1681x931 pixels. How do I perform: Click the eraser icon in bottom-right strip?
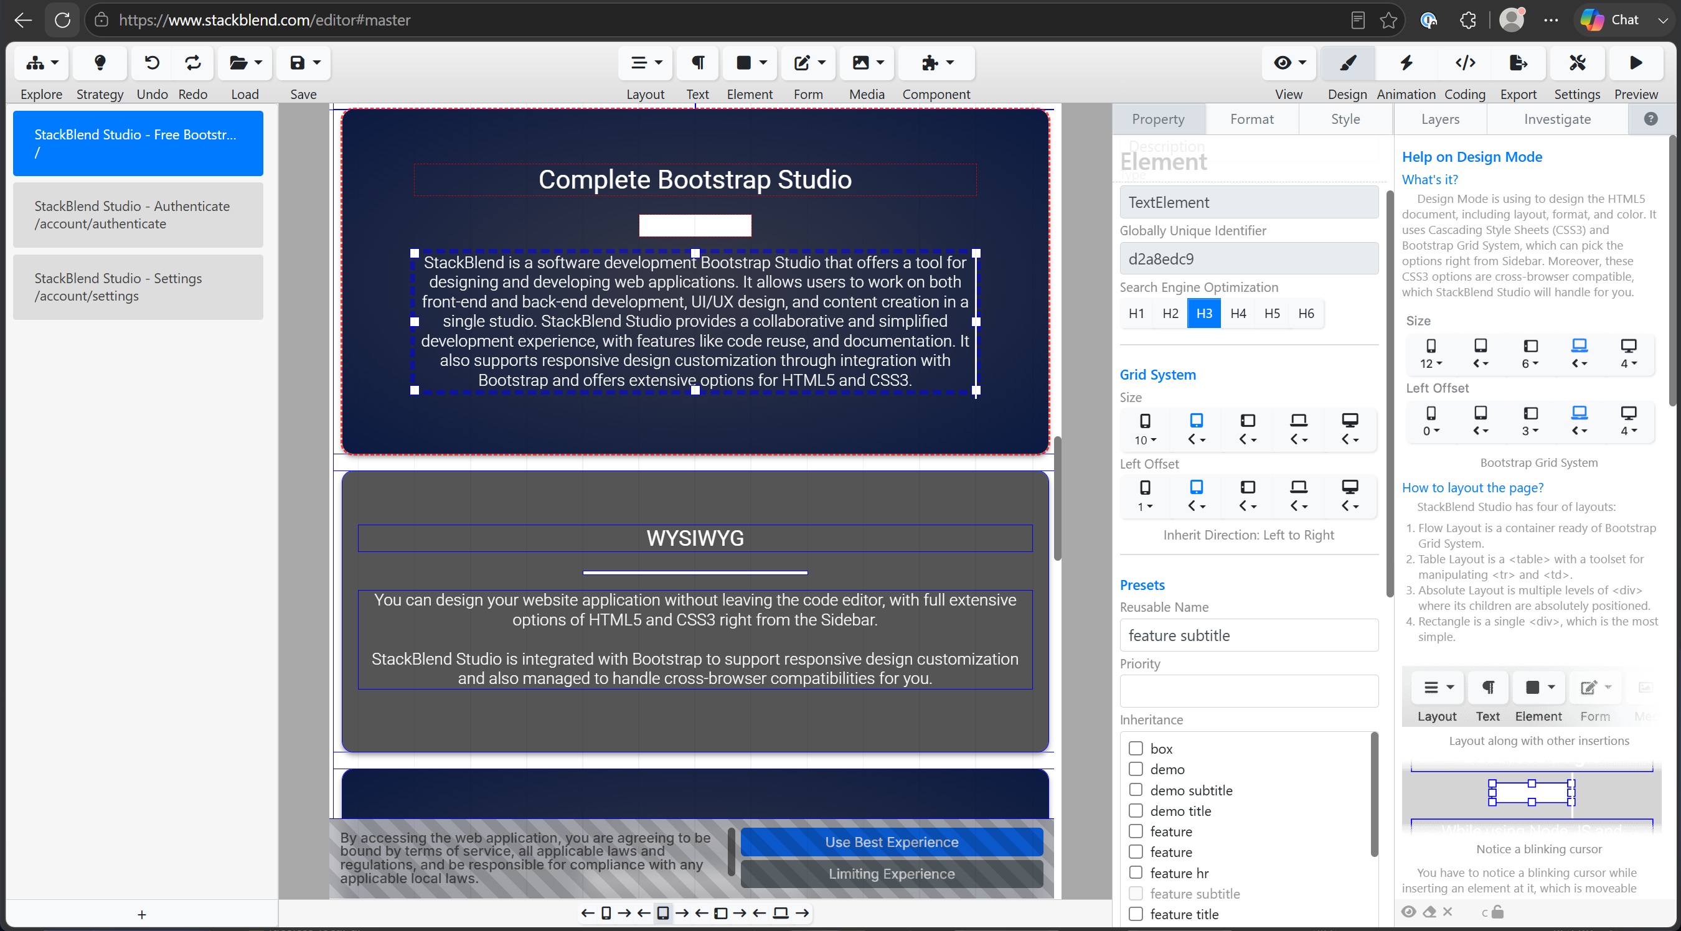[x=1429, y=912]
